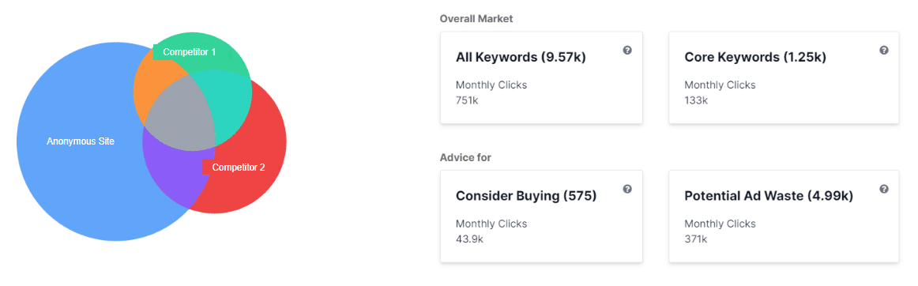Select the purple overlap with Competitor 2
The height and width of the screenshot is (286, 918).
[175, 176]
